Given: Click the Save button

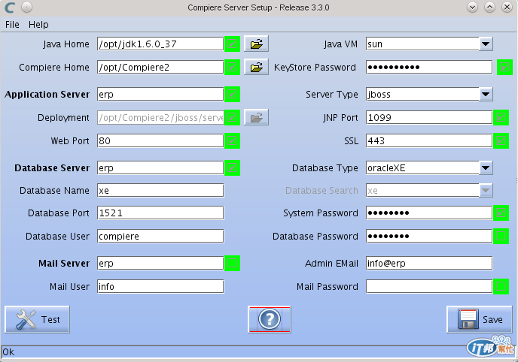Looking at the screenshot, I should click(x=480, y=319).
